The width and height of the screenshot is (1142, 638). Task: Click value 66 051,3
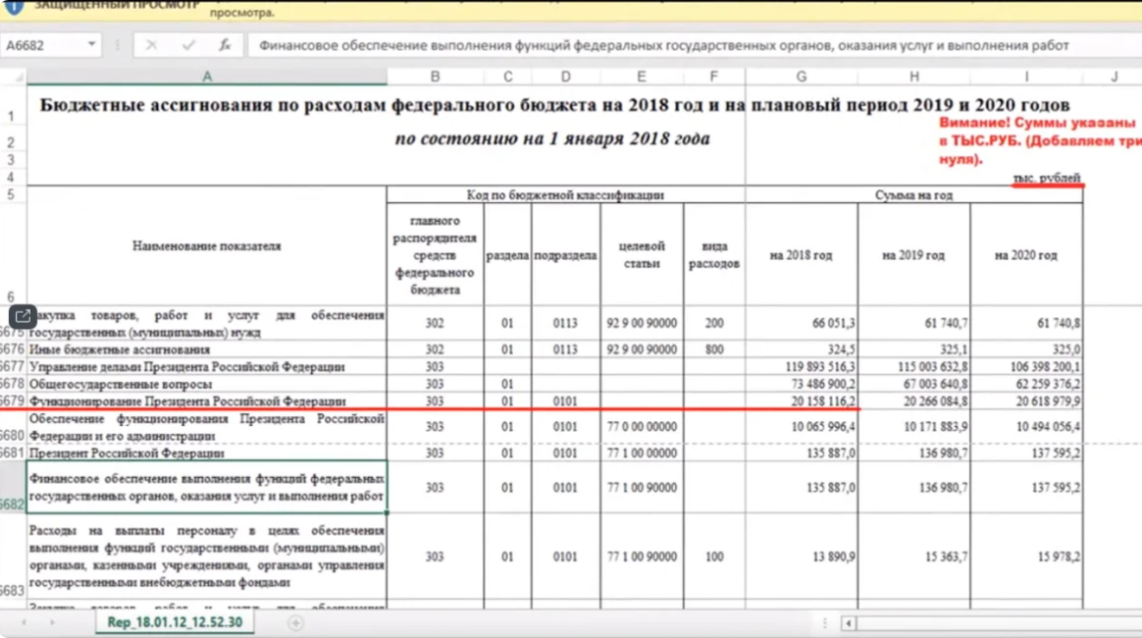tap(834, 323)
